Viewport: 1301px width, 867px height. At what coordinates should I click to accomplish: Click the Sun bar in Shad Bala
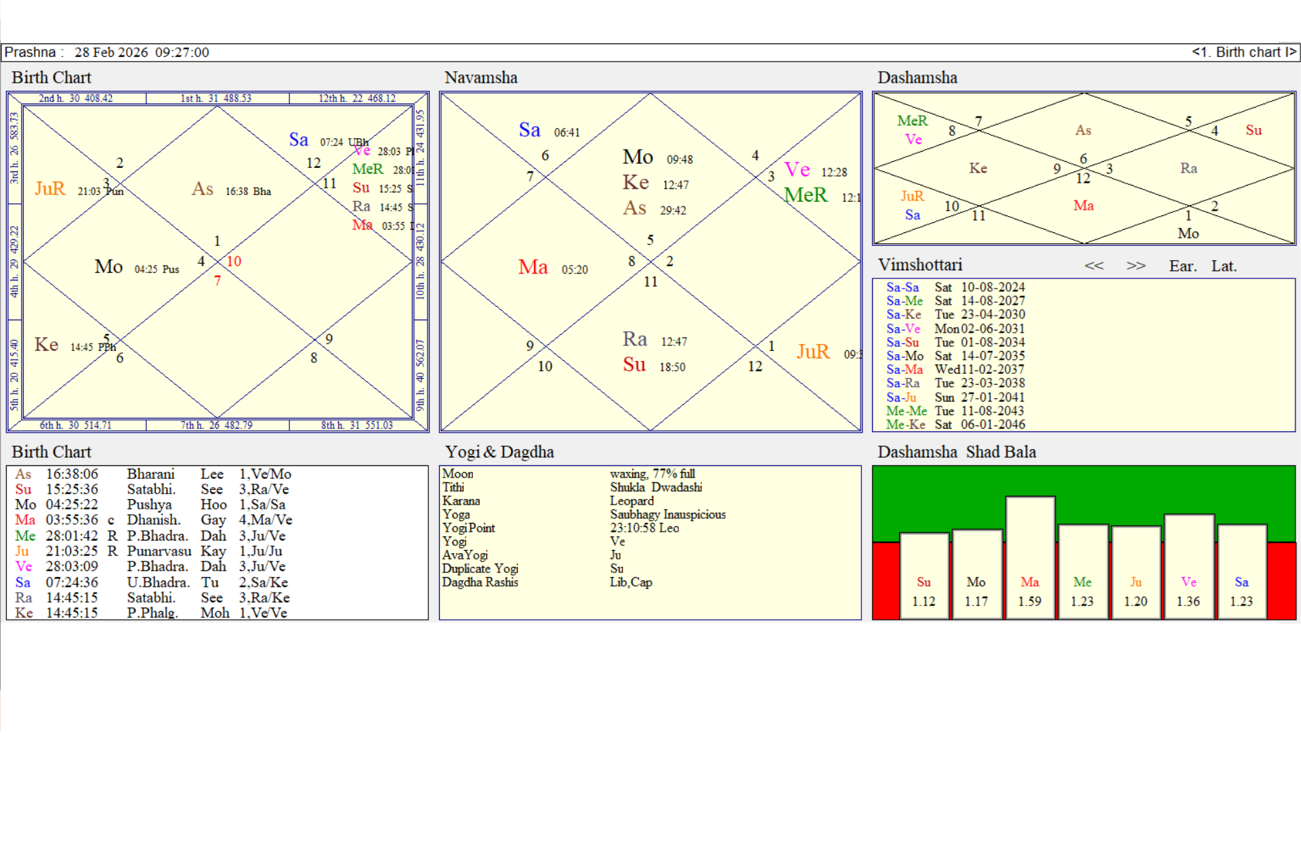tap(924, 576)
